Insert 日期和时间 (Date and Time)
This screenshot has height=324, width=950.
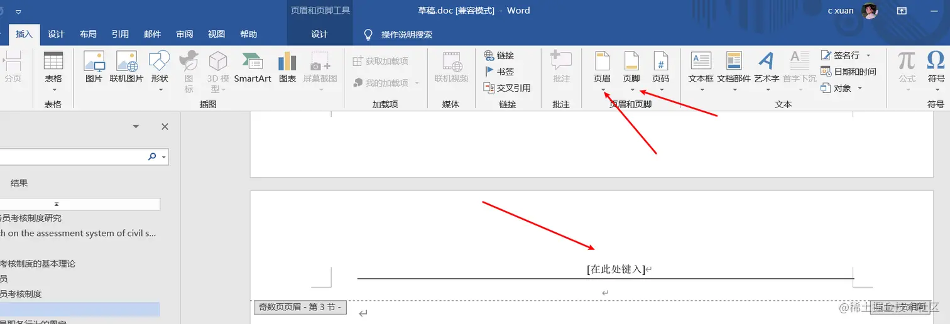pos(848,72)
